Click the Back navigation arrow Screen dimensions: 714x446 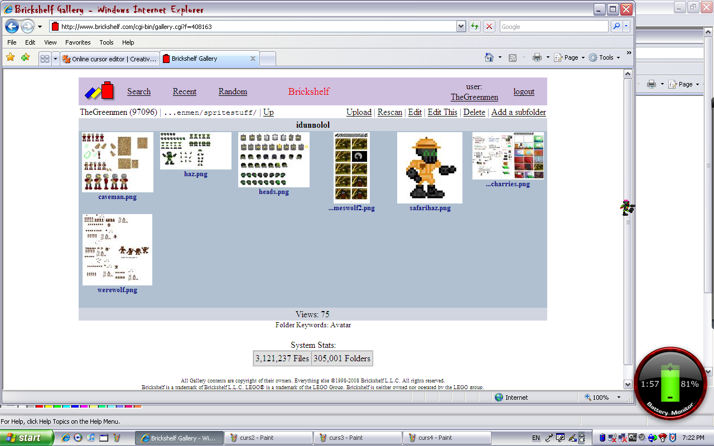12,26
